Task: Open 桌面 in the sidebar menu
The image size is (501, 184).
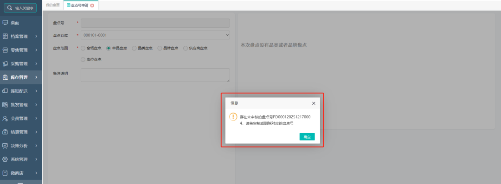Action: click(15, 23)
